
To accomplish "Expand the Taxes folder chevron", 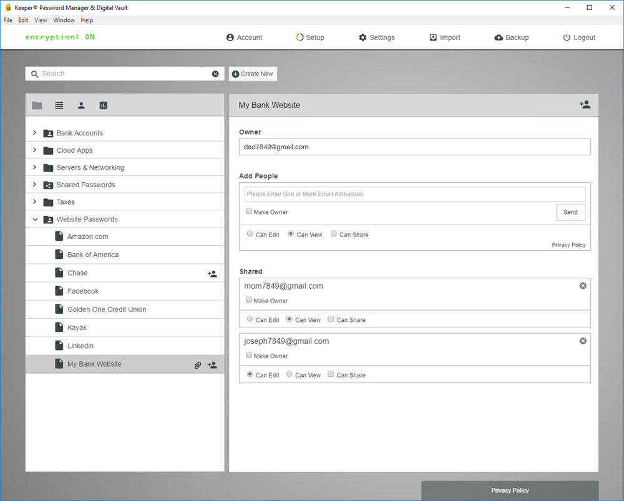I will point(34,202).
